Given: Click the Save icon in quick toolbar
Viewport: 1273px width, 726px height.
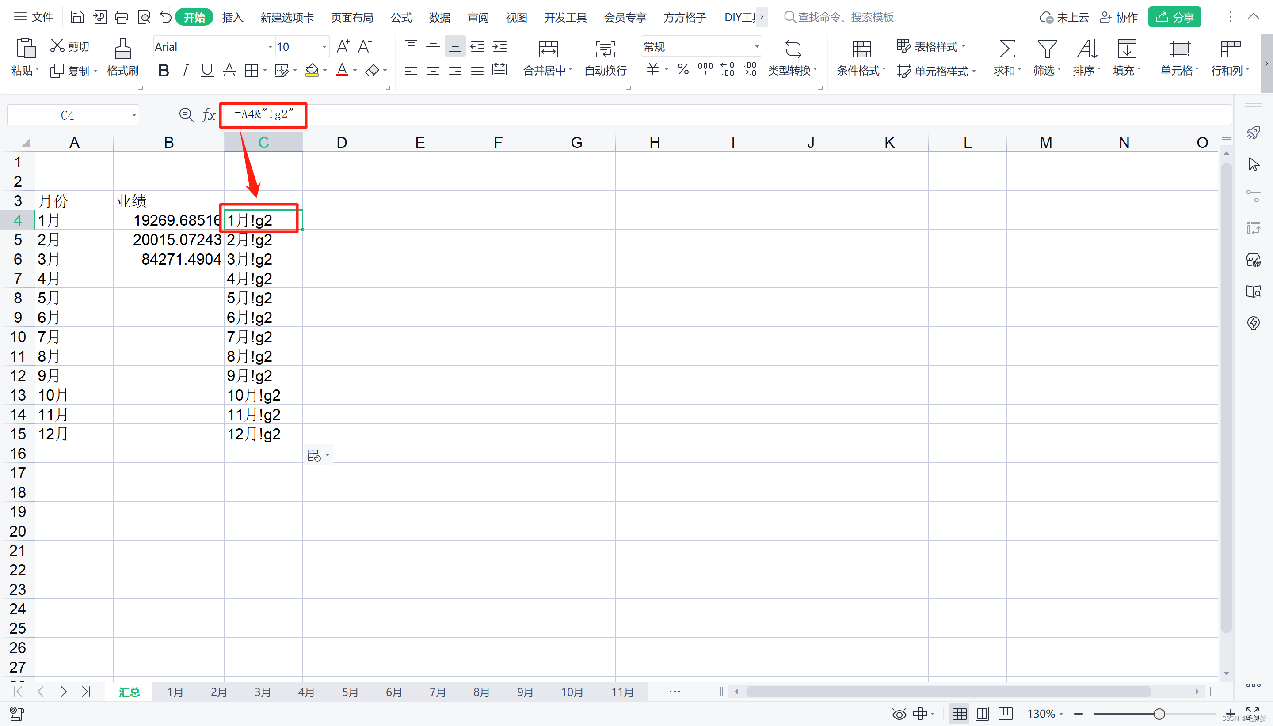Looking at the screenshot, I should tap(77, 18).
